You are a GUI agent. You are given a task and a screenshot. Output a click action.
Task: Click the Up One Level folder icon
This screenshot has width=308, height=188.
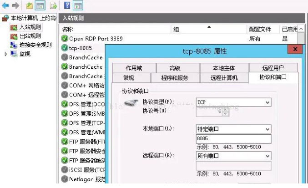pyautogui.click(x=29, y=5)
